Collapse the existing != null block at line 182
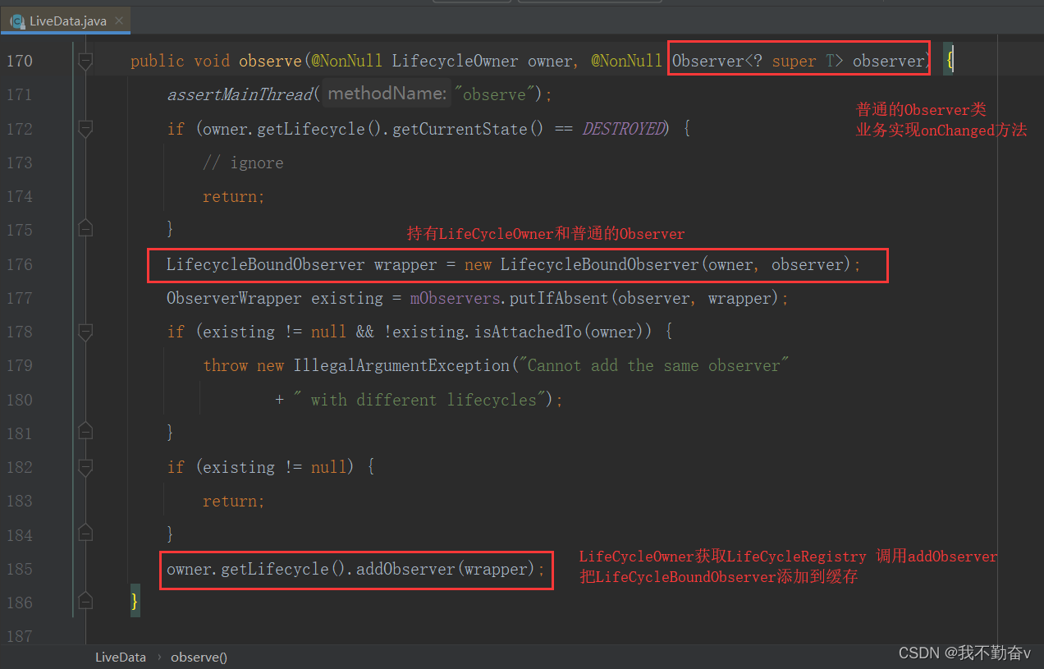Image resolution: width=1044 pixels, height=669 pixels. point(85,467)
